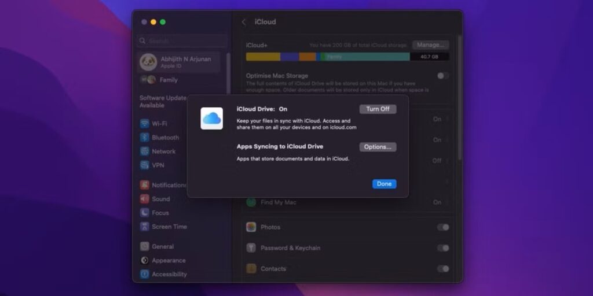Click the 40.7 GB free storage label
Viewport: 593px width, 296px height.
coord(429,57)
